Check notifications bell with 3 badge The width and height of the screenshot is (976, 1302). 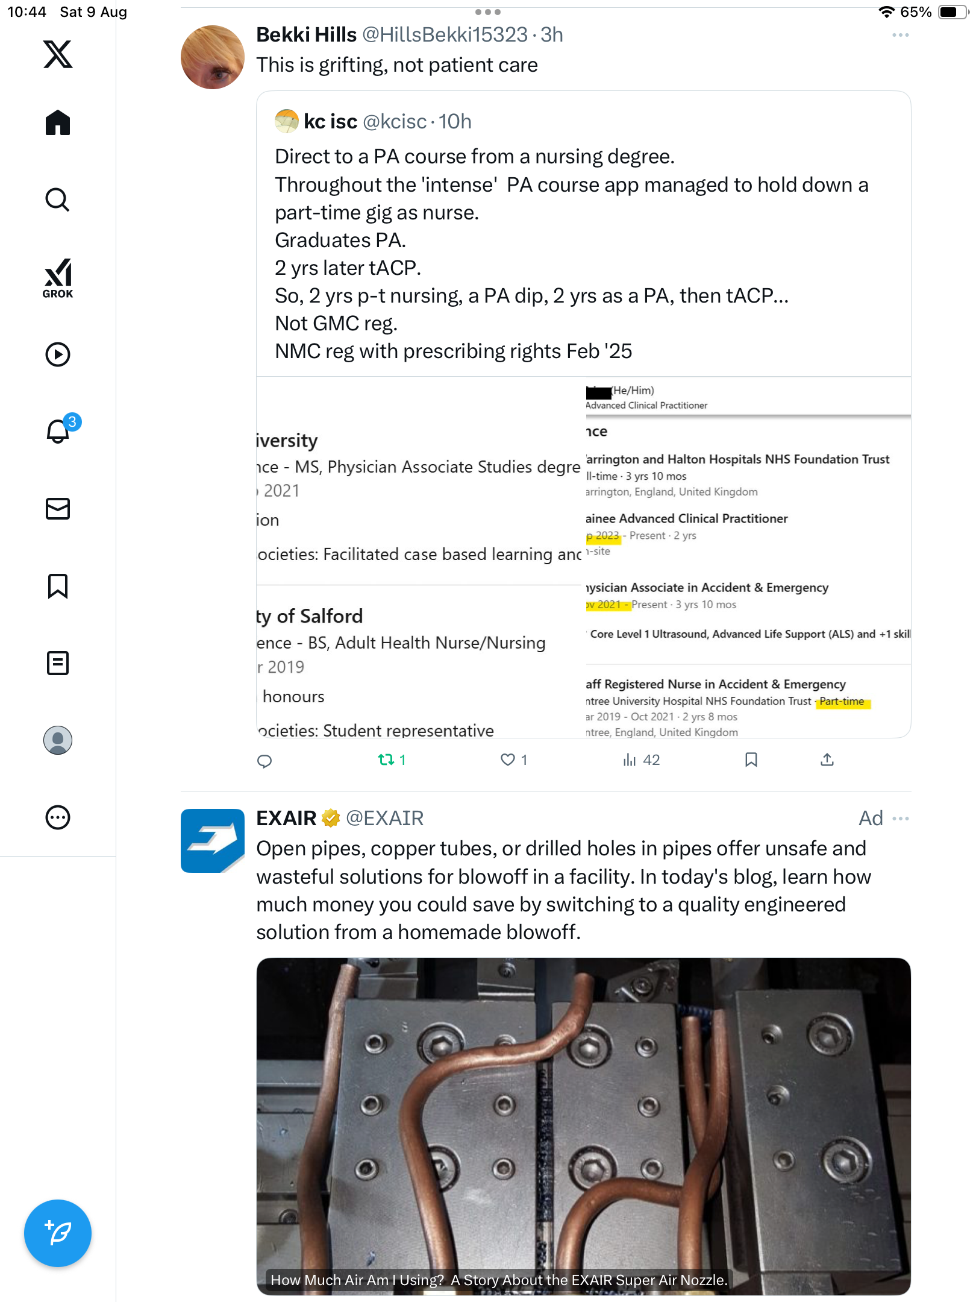point(58,431)
